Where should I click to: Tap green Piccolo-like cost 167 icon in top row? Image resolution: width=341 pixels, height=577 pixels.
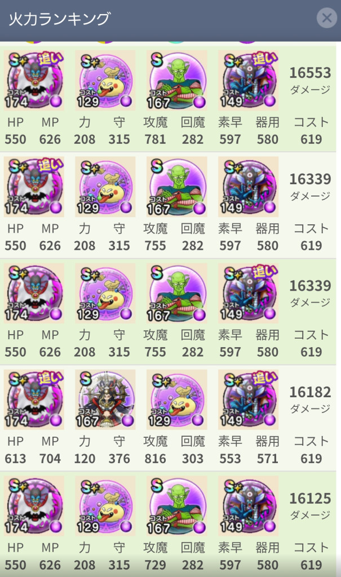[177, 81]
